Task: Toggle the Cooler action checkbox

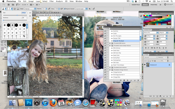Action: (105, 34)
